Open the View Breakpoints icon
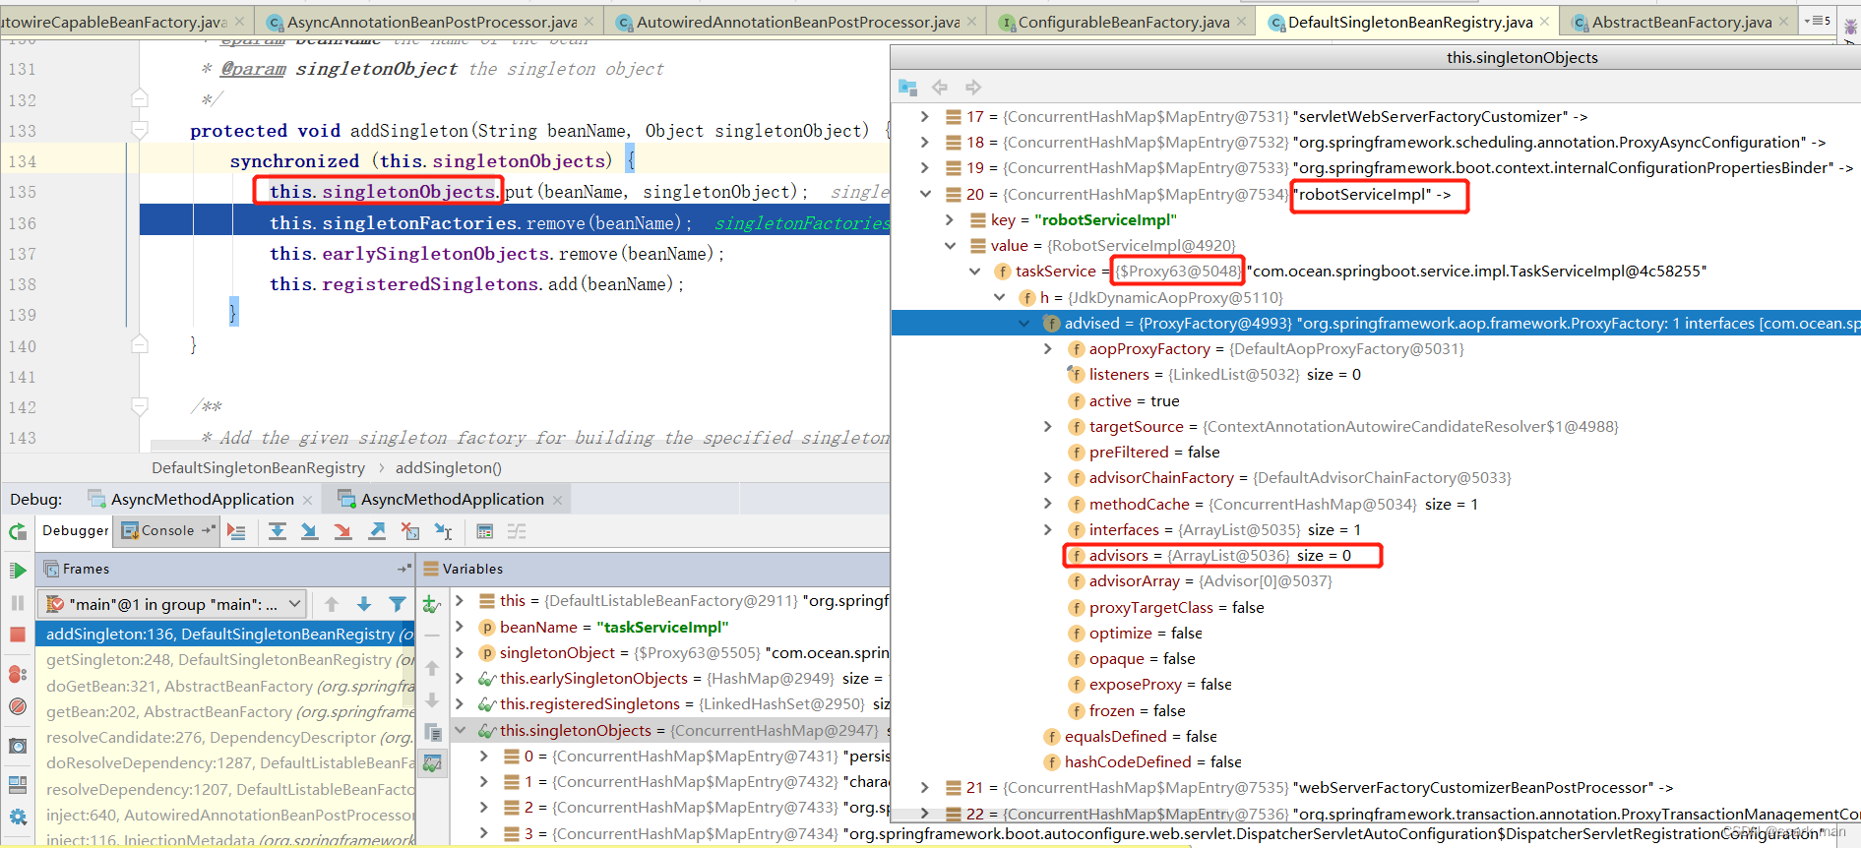Image resolution: width=1861 pixels, height=848 pixels. click(x=18, y=674)
